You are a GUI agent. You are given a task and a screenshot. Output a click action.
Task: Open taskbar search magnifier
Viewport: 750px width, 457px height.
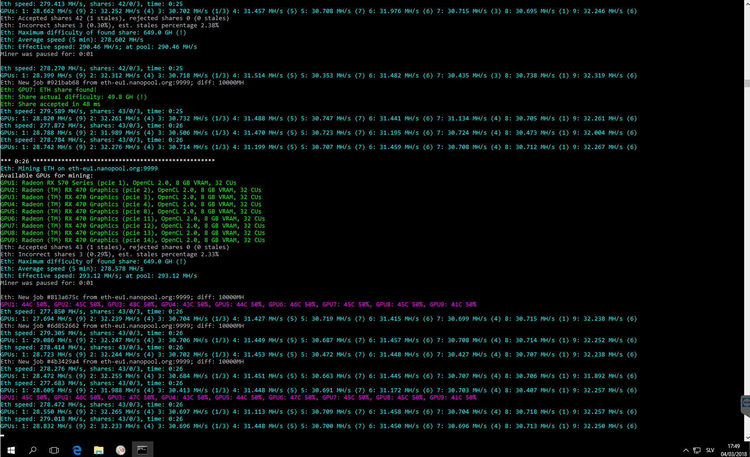click(32, 450)
